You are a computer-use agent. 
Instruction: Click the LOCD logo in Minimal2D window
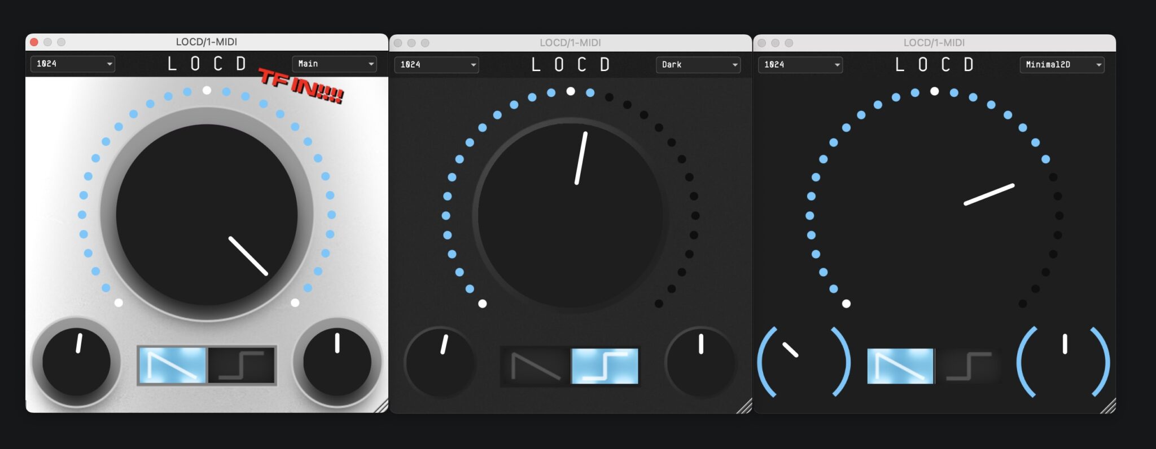pyautogui.click(x=934, y=65)
